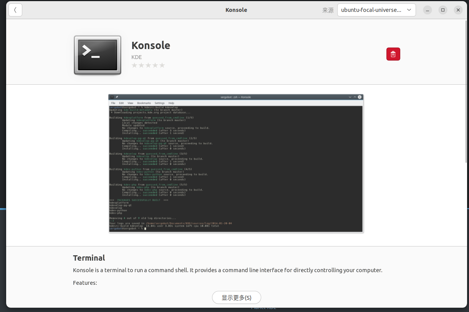Click the Features: text line
Screen dimensions: 469x312
click(x=85, y=283)
